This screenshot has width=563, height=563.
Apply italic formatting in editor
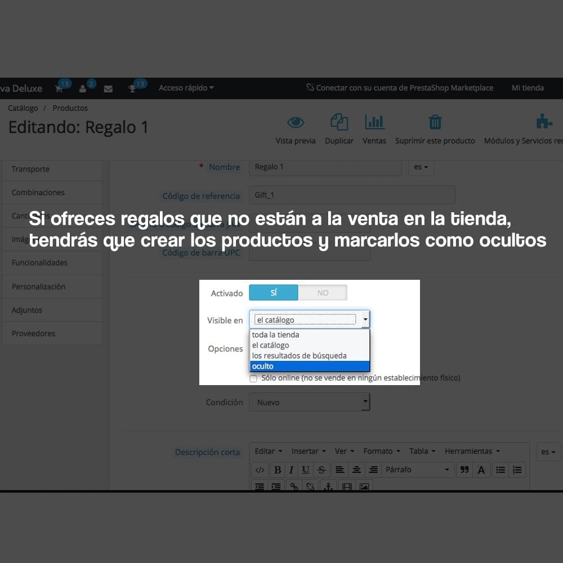click(x=292, y=470)
